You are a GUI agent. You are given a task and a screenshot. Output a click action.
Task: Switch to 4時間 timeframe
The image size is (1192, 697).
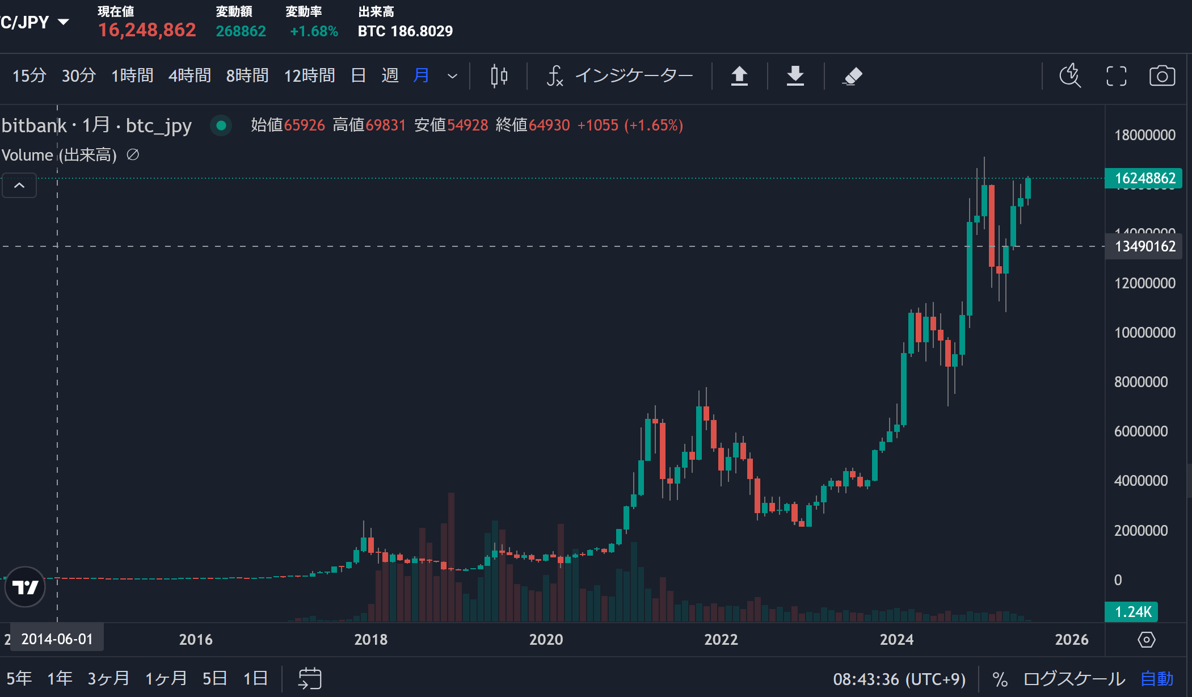point(189,75)
